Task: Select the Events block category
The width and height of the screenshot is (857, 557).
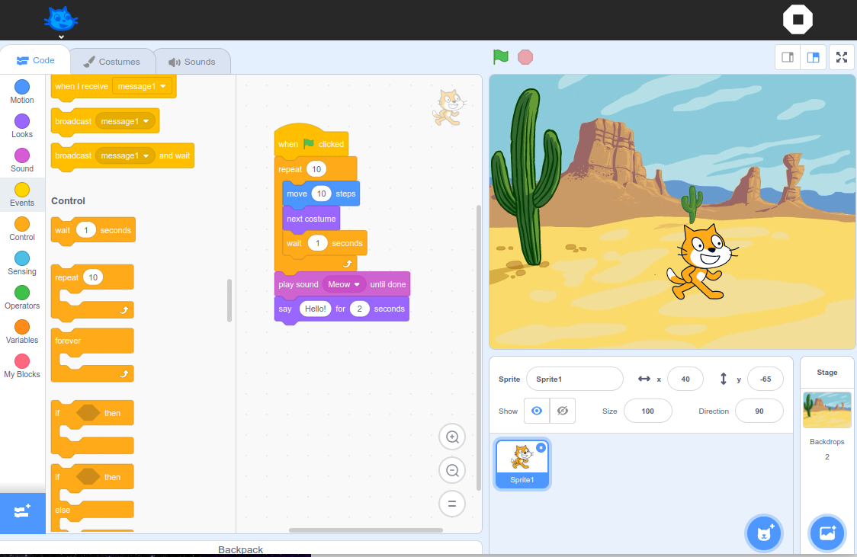Action: 22,195
